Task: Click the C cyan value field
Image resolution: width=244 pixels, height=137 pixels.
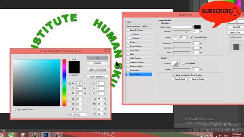Action: point(100,99)
